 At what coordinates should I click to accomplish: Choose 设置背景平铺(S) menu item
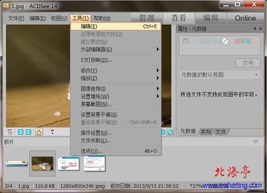[x=116, y=115]
